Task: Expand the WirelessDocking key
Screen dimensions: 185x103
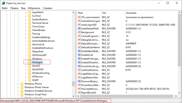Action: pyautogui.click(x=26, y=73)
